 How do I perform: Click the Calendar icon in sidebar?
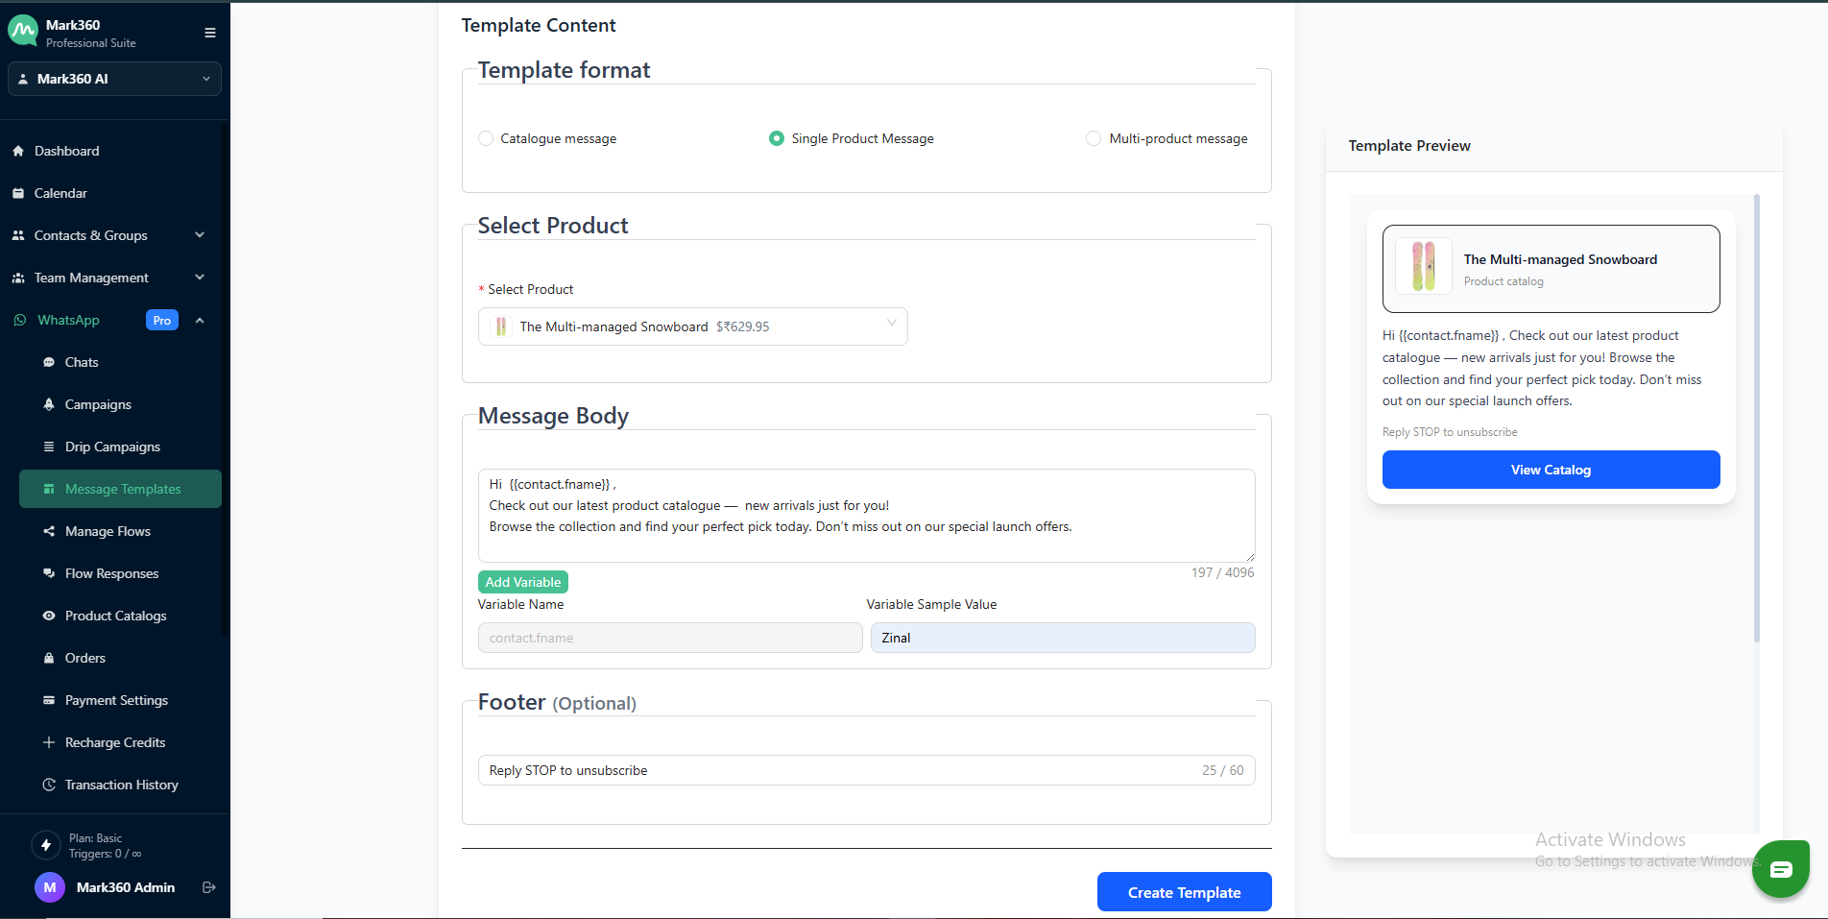[x=18, y=193]
